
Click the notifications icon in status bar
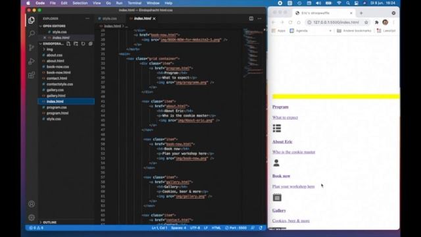[x=260, y=228]
